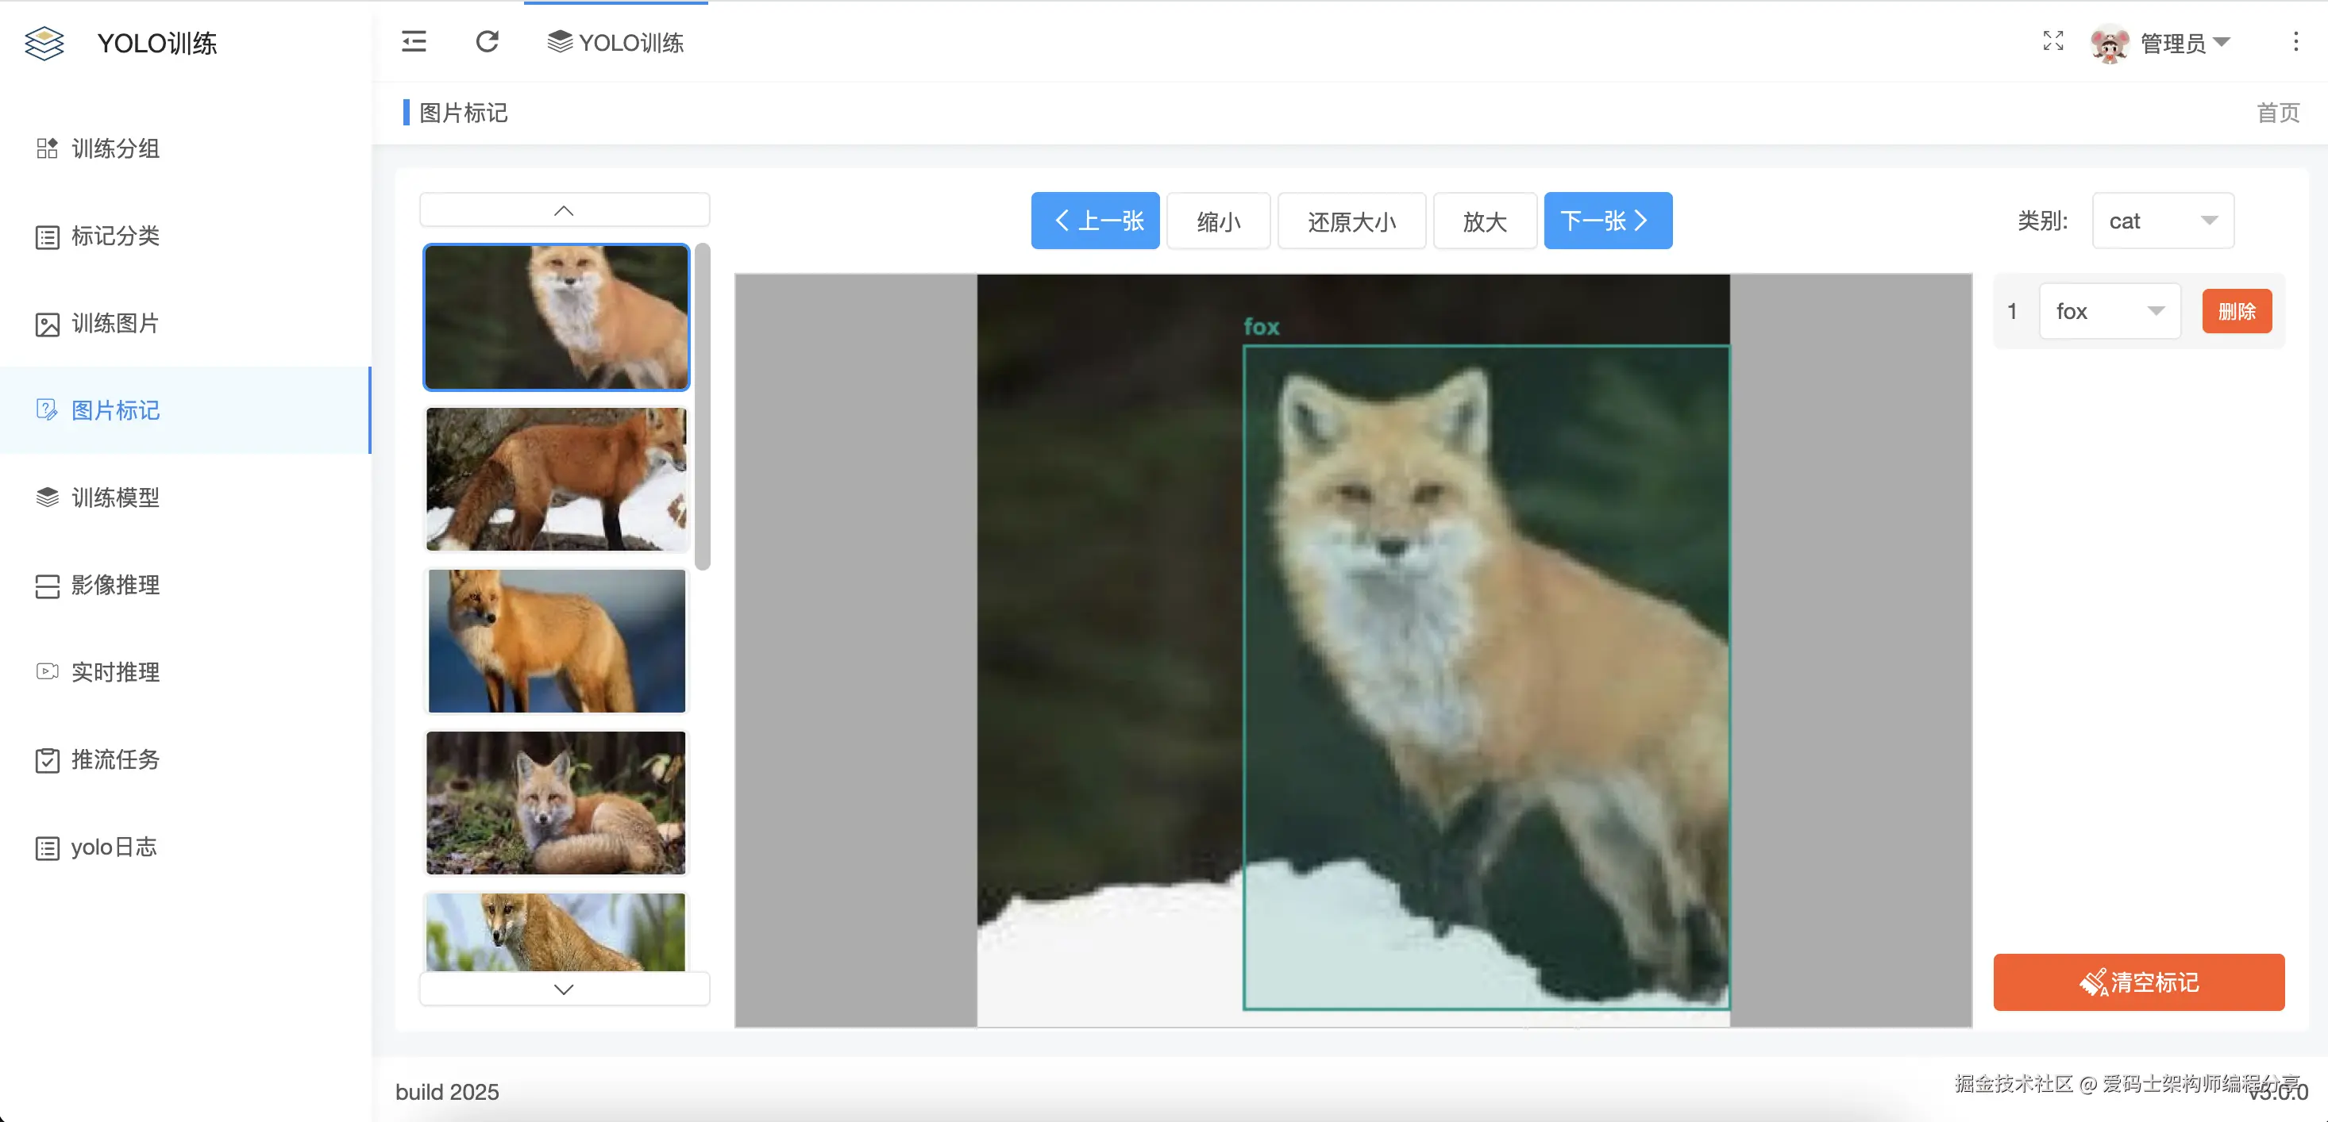Select the second fox thumbnail
Image resolution: width=2328 pixels, height=1122 pixels.
[556, 478]
